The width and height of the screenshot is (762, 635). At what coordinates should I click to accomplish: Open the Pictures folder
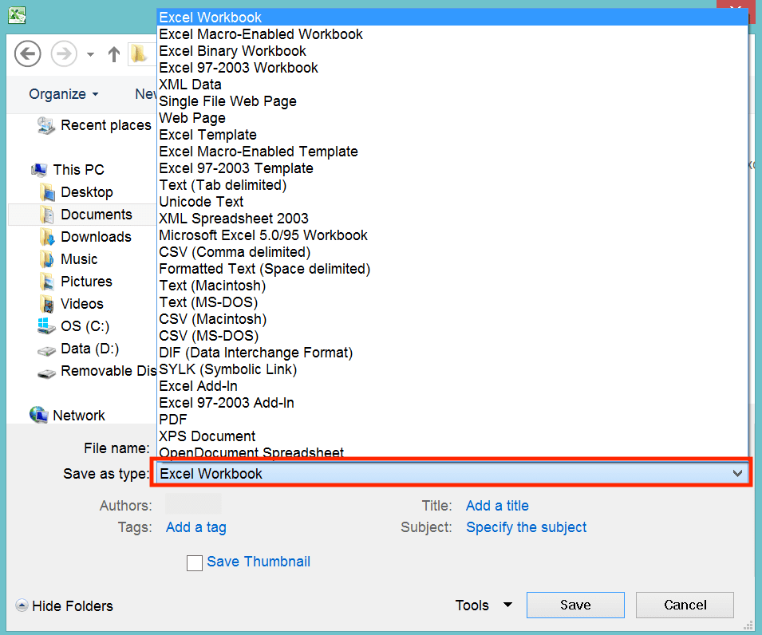click(x=86, y=282)
